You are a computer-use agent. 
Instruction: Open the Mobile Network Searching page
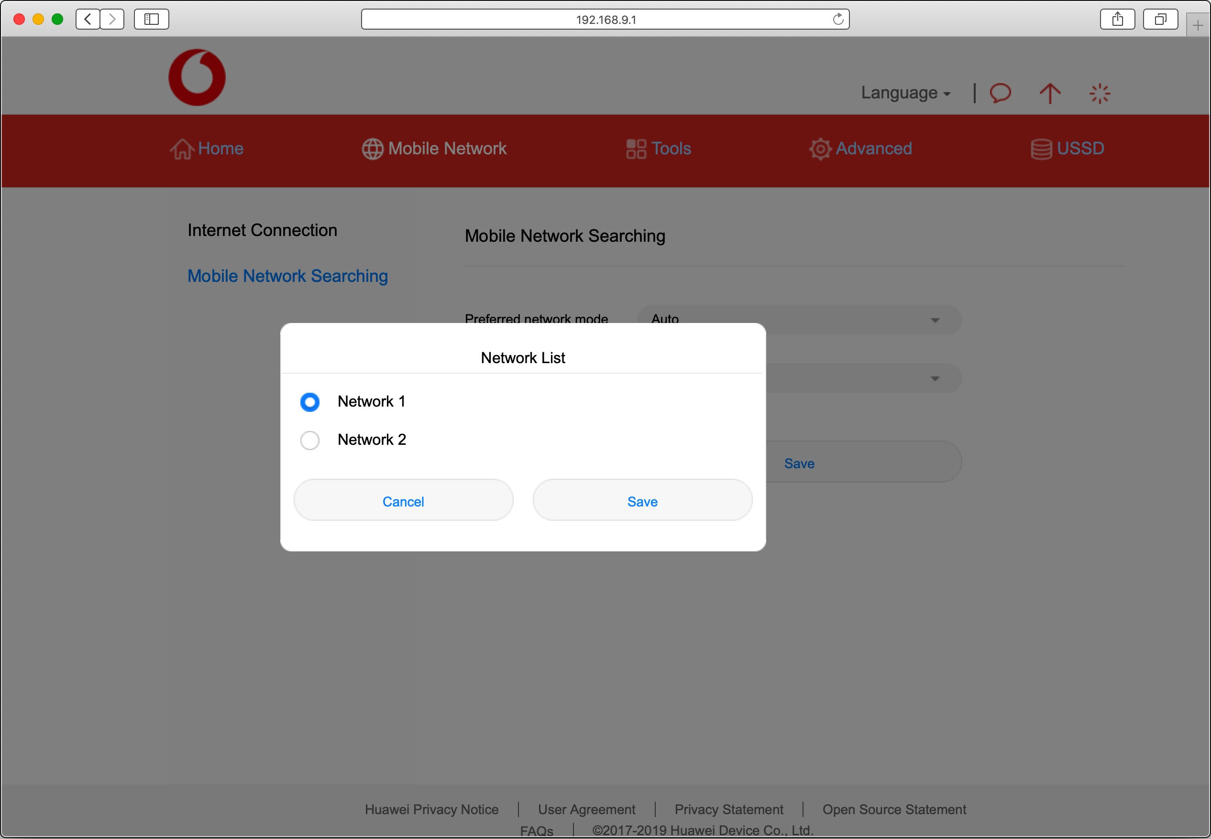click(x=287, y=276)
